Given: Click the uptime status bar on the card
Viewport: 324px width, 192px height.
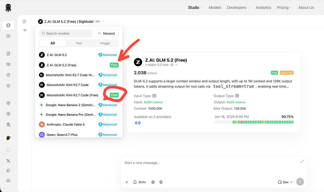Looking at the screenshot, I should pos(254,122).
